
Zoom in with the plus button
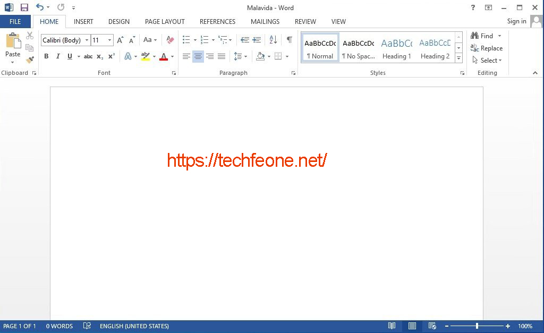click(507, 326)
